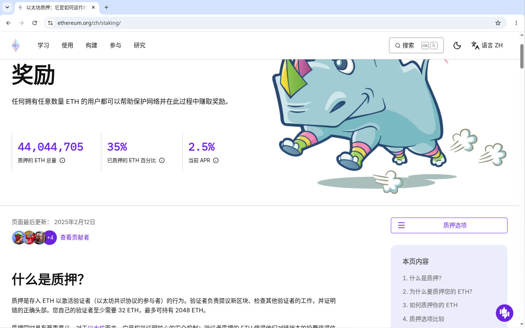This screenshot has width=525, height=328.
Task: Reload the page with the refresh icon
Action: tap(35, 23)
